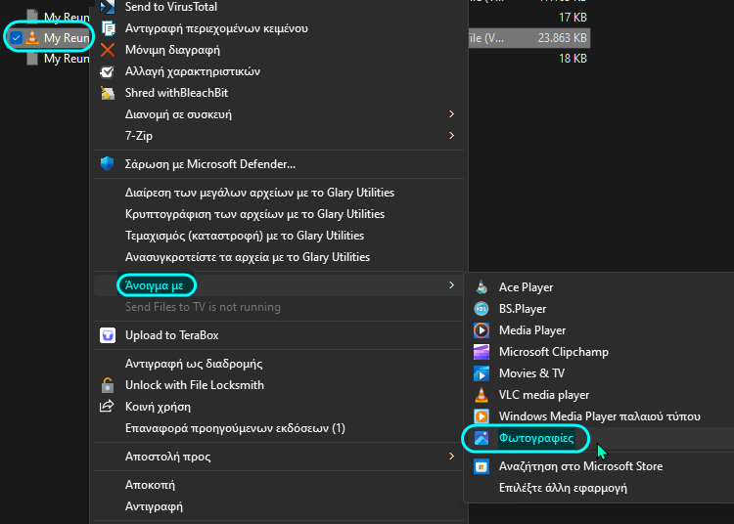Select Αναζήτηση στο Microsoft Store
Image resolution: width=734 pixels, height=524 pixels.
[601, 466]
